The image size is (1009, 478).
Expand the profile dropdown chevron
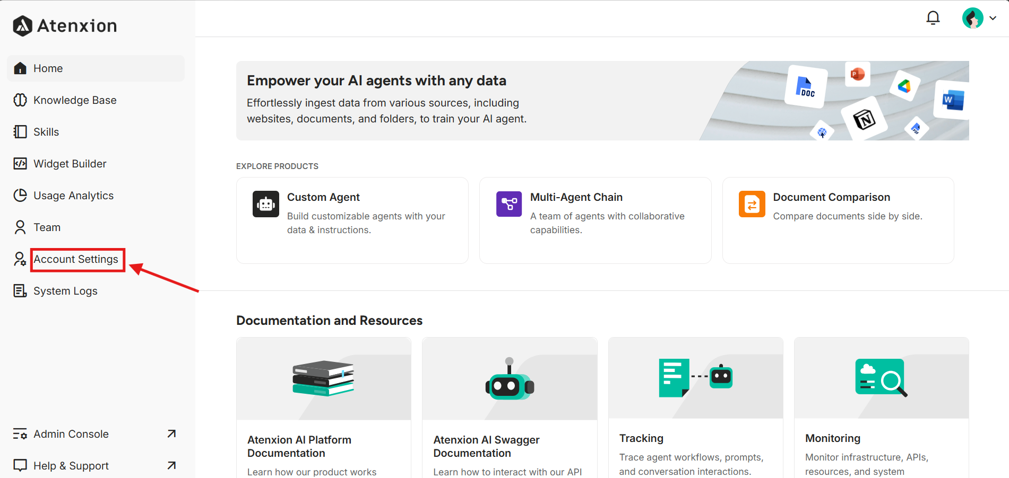(993, 18)
